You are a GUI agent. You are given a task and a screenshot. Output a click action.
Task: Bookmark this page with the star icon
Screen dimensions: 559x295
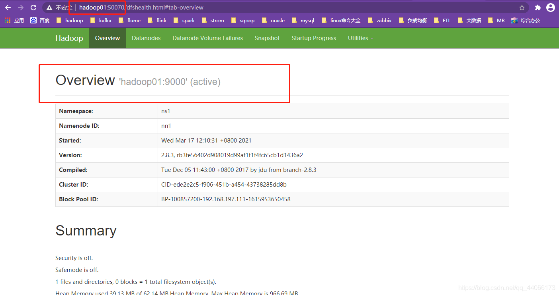click(522, 8)
